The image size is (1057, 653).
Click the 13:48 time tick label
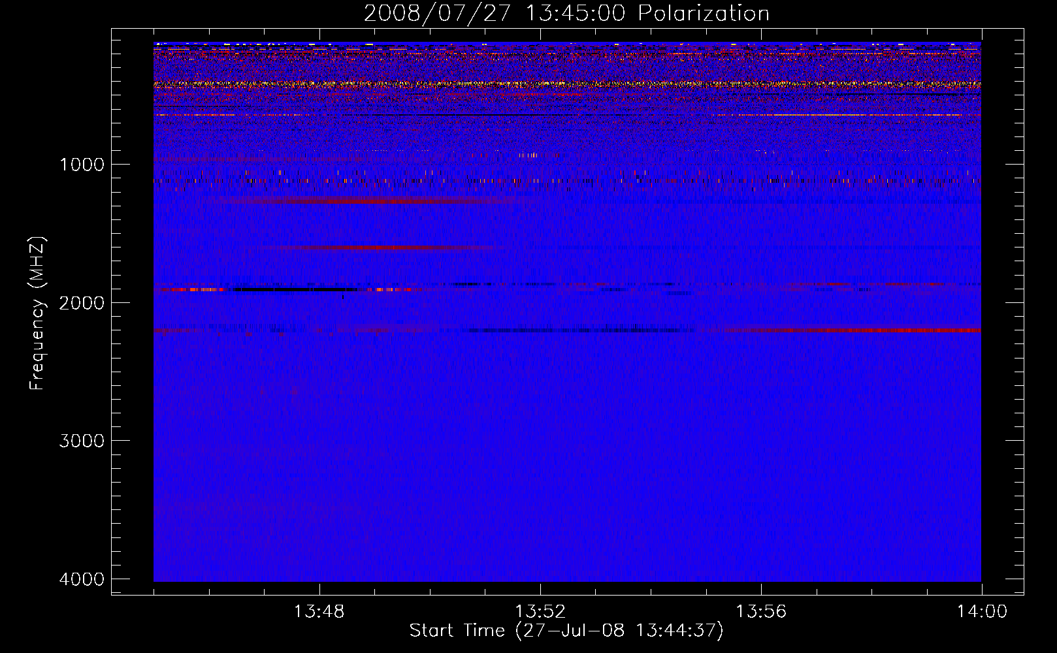pos(319,612)
